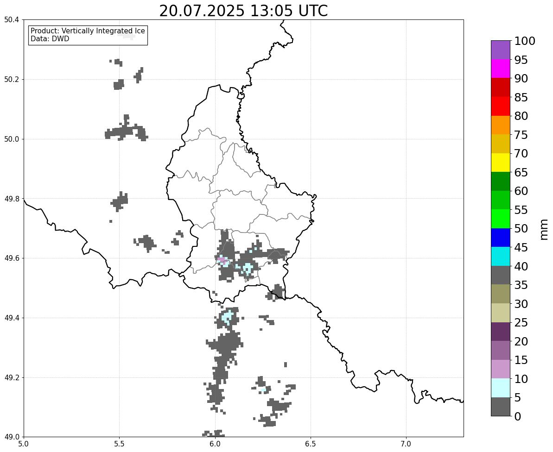Click the colorbar tick label "0"

pyautogui.click(x=517, y=416)
